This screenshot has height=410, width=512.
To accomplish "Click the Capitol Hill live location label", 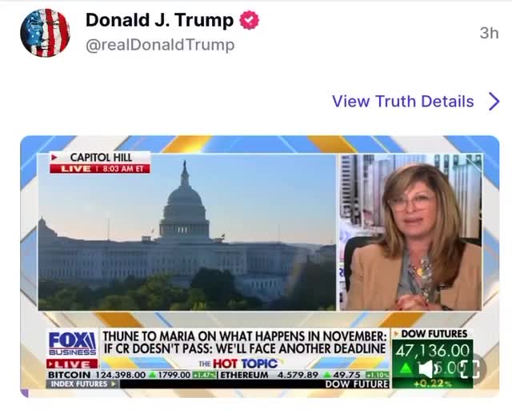I will click(100, 163).
